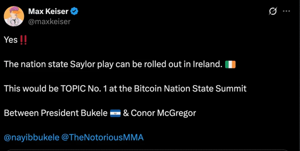Click the Conor McGregor name text
The height and width of the screenshot is (151, 300).
click(x=164, y=113)
